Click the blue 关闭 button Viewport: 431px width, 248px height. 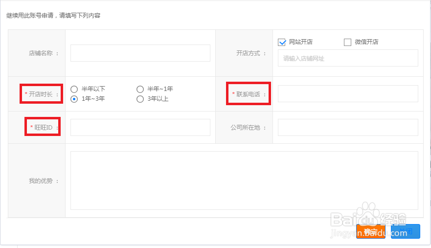[406, 231]
